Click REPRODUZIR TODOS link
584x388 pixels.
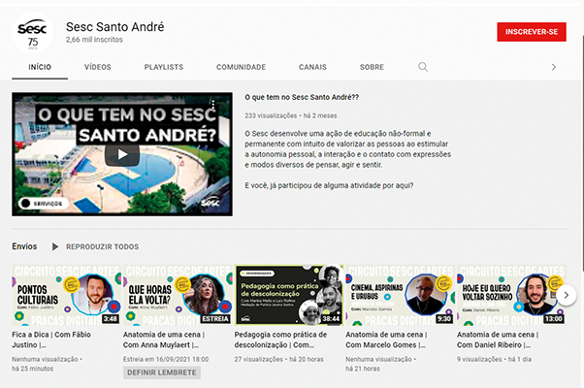coord(103,247)
